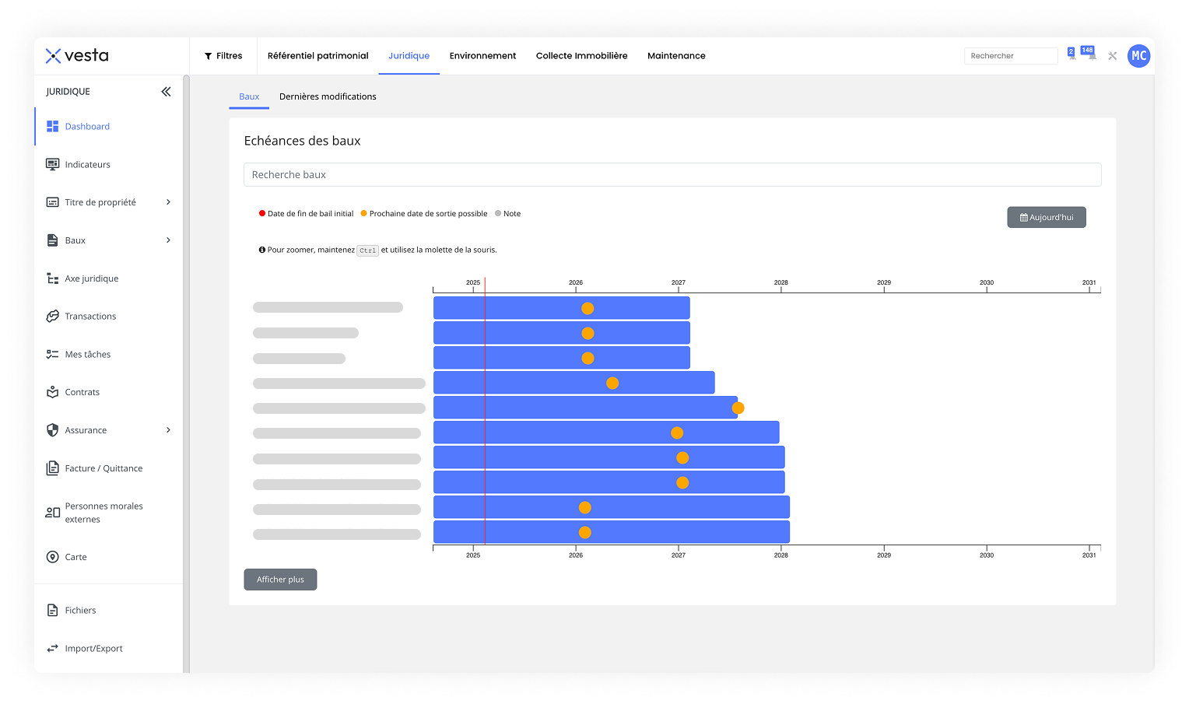Click the tools settings wrench icon
1189x704 pixels.
click(x=1112, y=56)
